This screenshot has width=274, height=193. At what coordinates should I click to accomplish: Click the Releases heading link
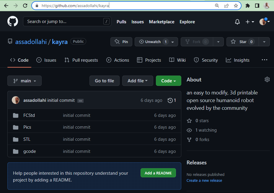coord(197,163)
